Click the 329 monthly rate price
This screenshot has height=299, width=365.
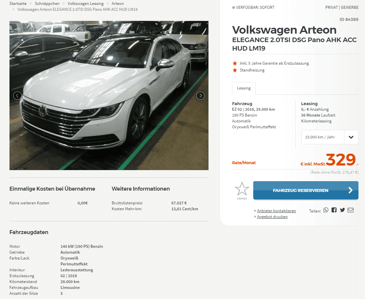click(x=341, y=160)
